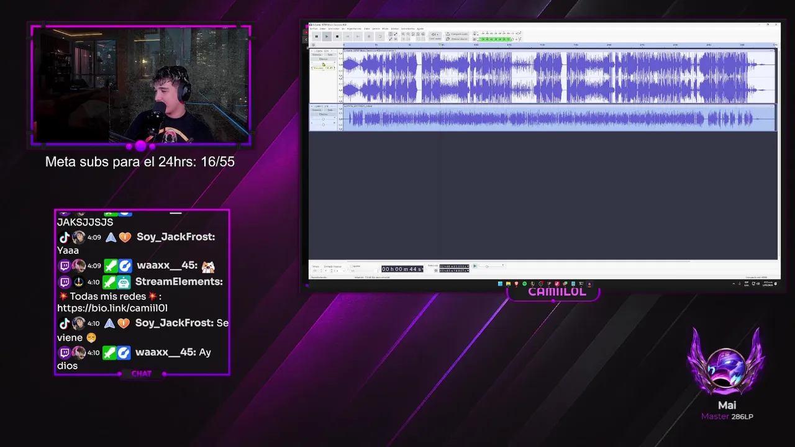
Task: Adjust first track gain slider
Action: pyautogui.click(x=324, y=63)
